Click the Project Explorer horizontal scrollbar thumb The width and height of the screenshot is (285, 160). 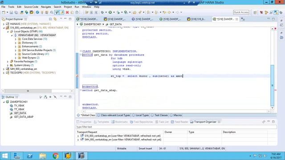click(28, 91)
